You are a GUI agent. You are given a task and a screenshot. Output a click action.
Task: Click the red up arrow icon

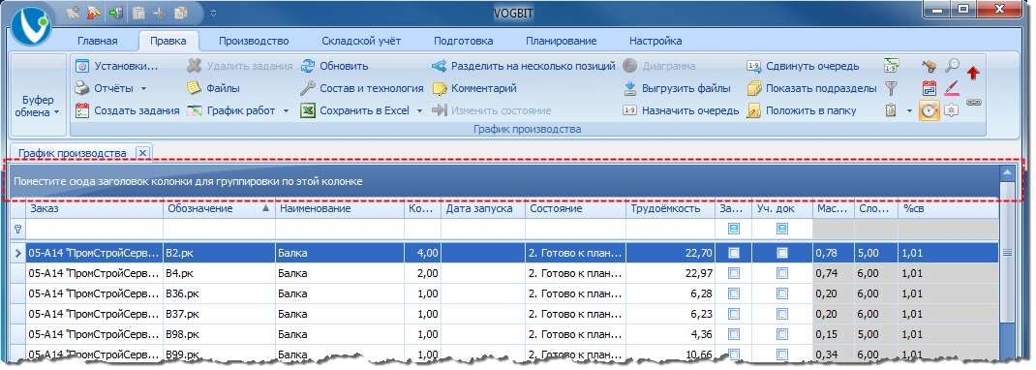(x=972, y=73)
